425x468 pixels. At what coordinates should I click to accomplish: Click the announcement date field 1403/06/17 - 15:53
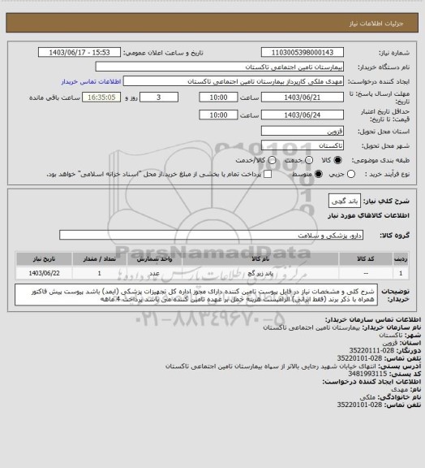tap(79, 52)
